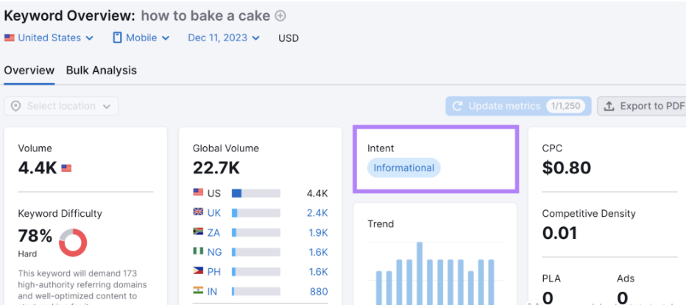Open the Select location dropdown

[61, 107]
